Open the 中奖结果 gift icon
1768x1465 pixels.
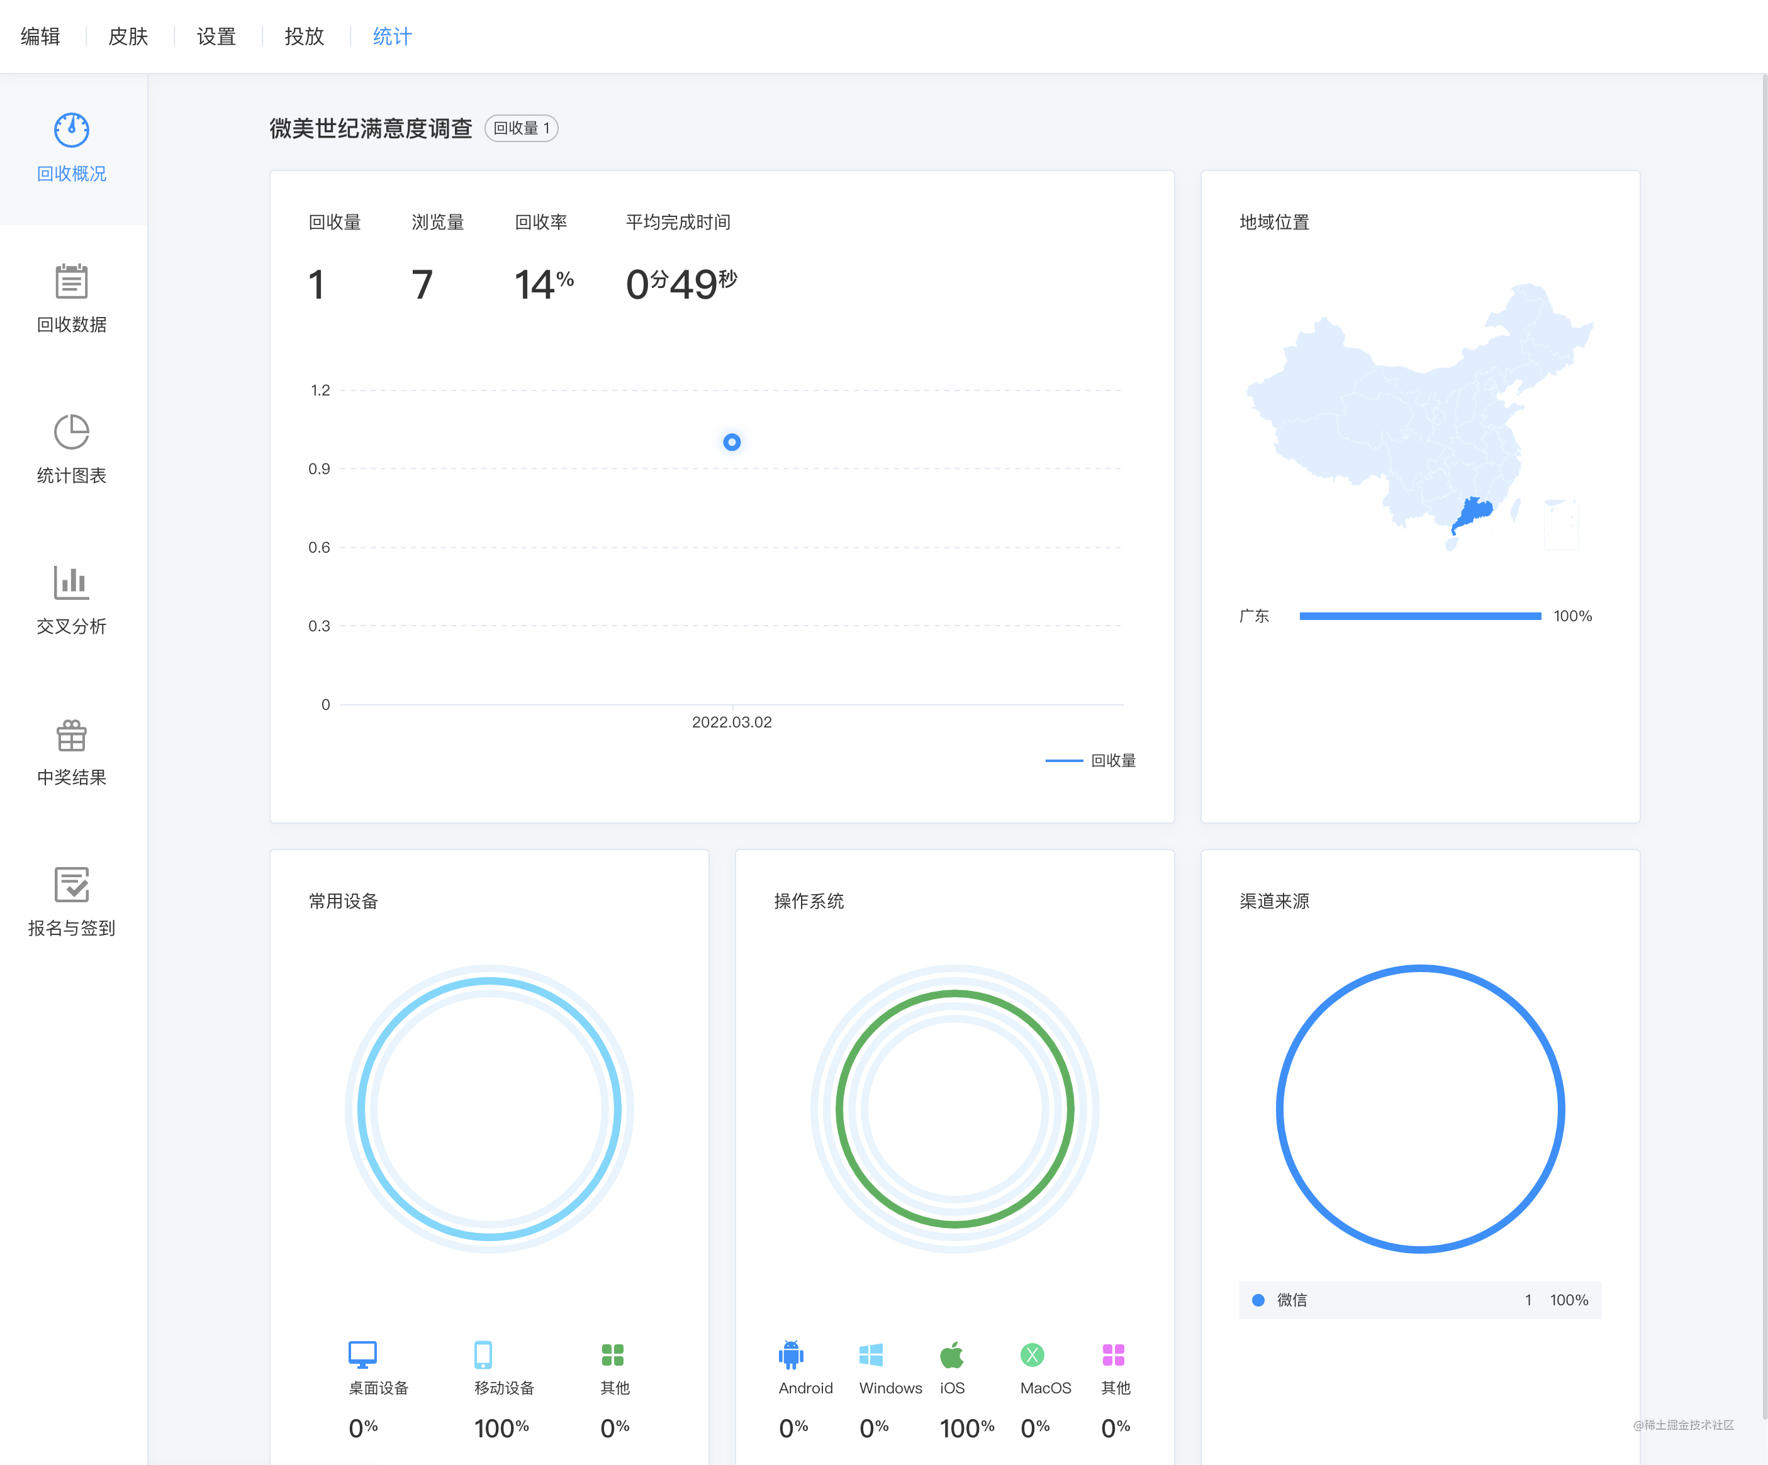(x=72, y=734)
